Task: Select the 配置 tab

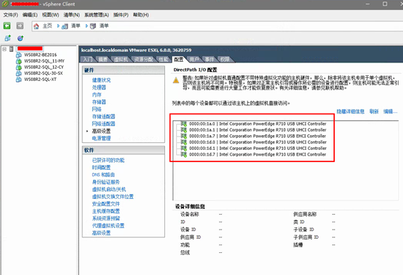Action: tap(179, 60)
